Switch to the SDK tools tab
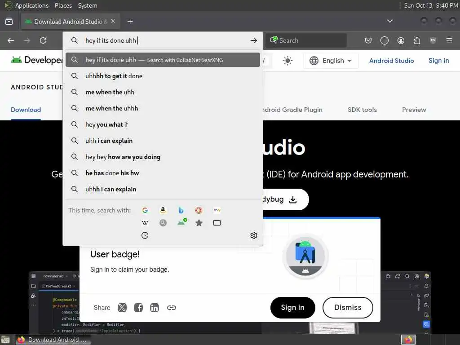460x345 pixels. 362,110
